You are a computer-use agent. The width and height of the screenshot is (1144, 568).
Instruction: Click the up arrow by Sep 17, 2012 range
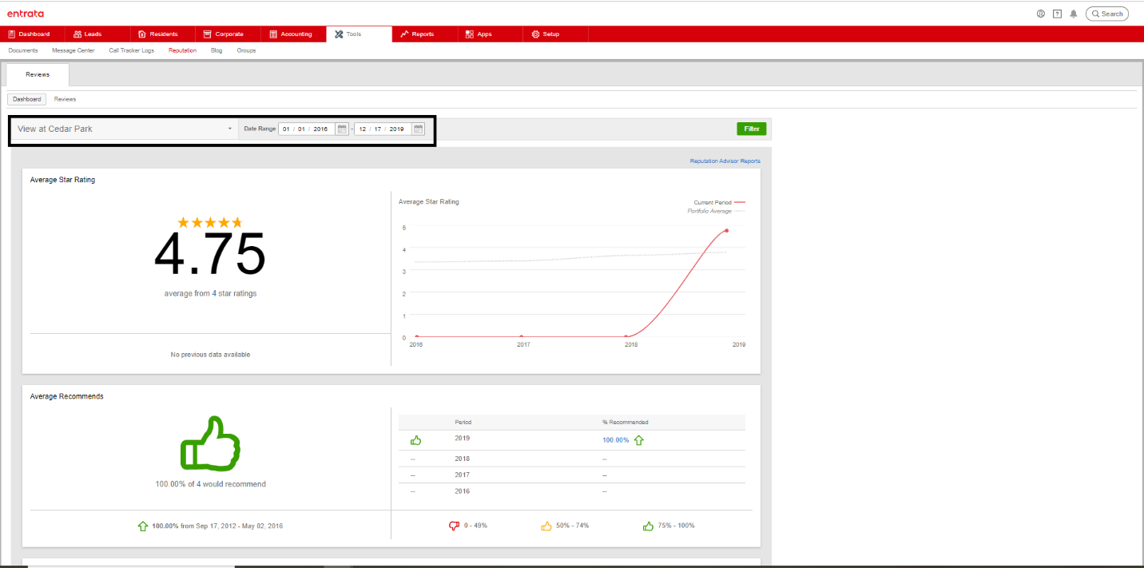point(143,526)
